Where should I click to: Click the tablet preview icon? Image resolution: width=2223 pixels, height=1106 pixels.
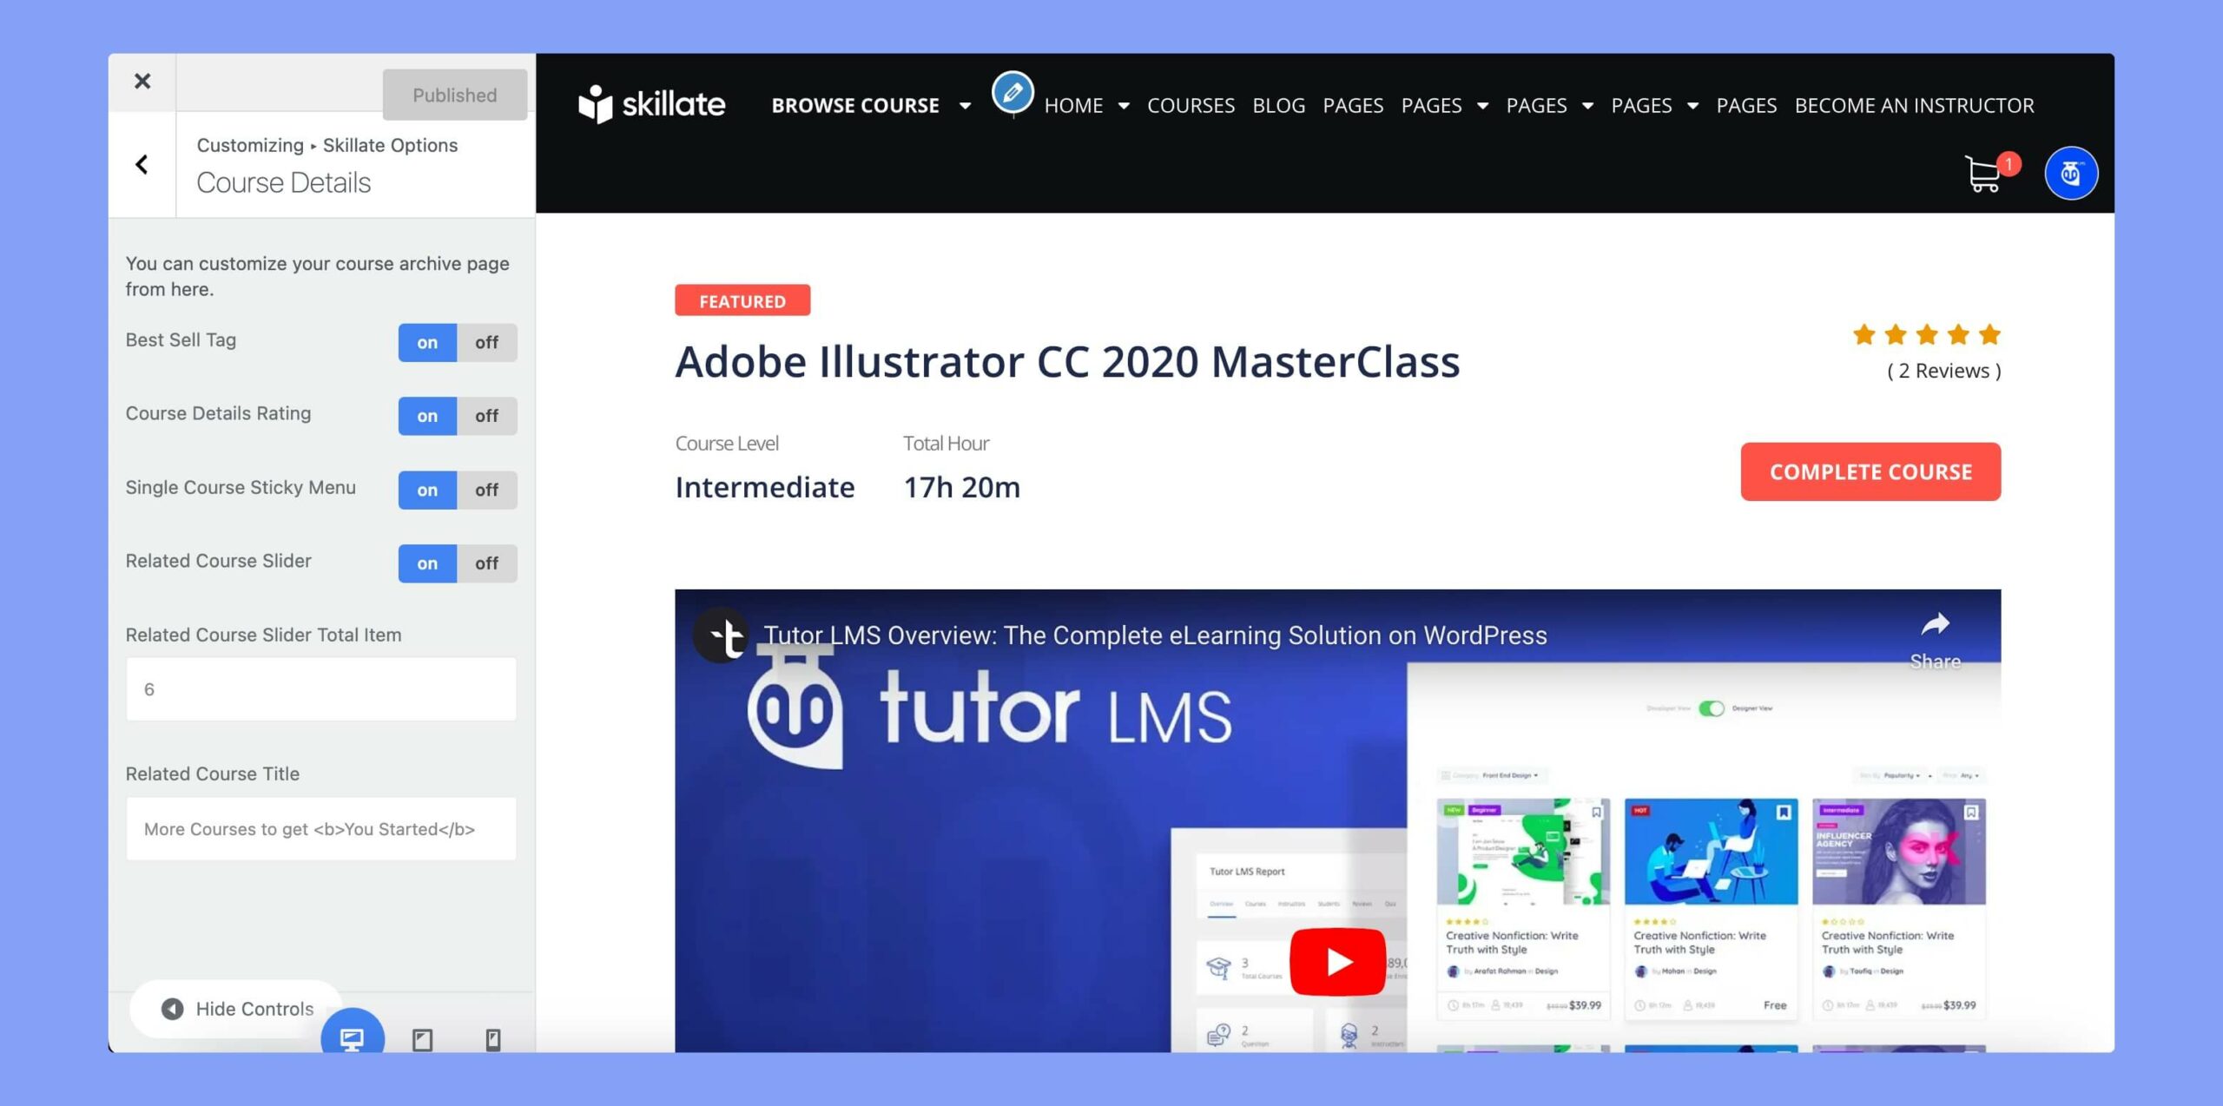[421, 1037]
